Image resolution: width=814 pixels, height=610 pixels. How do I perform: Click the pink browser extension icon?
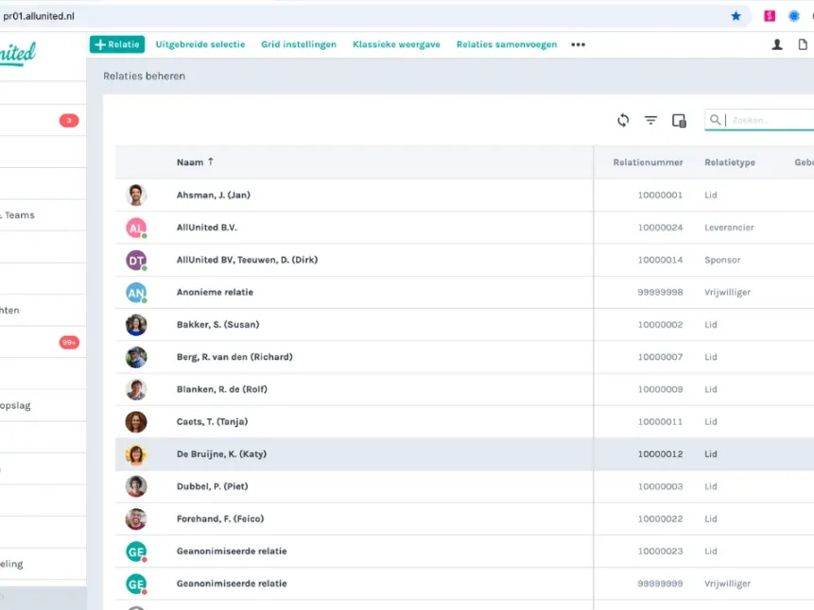coord(771,16)
